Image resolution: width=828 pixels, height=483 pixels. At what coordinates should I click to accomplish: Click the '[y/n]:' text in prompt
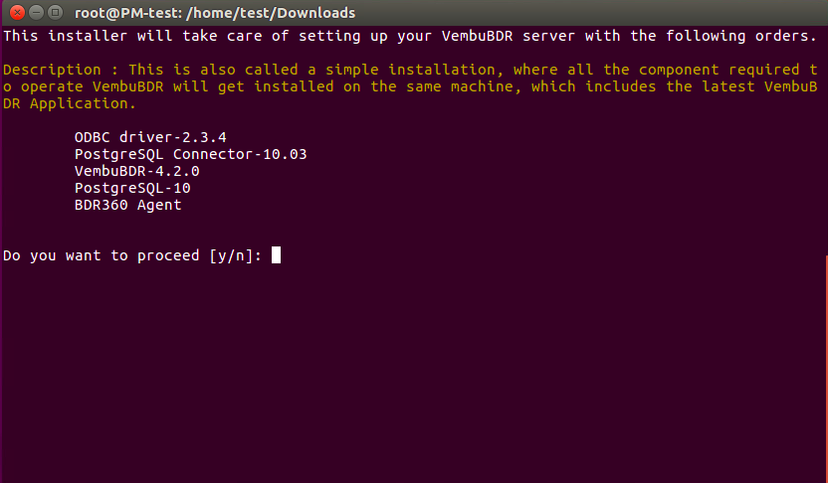pyautogui.click(x=236, y=255)
